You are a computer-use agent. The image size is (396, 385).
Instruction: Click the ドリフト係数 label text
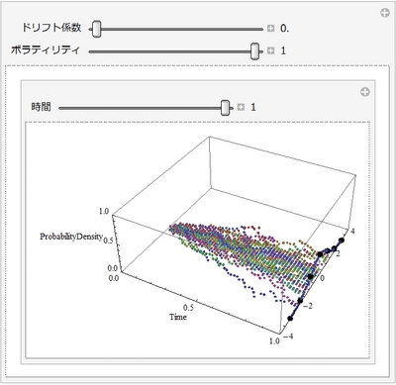[x=51, y=28]
